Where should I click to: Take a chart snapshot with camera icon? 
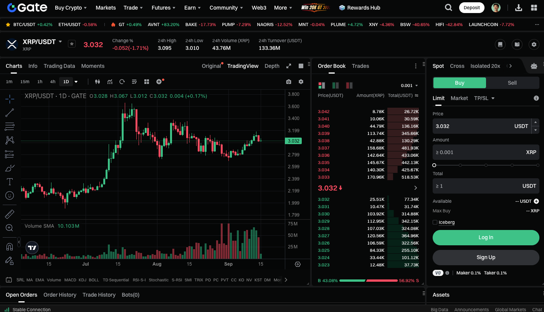[289, 82]
